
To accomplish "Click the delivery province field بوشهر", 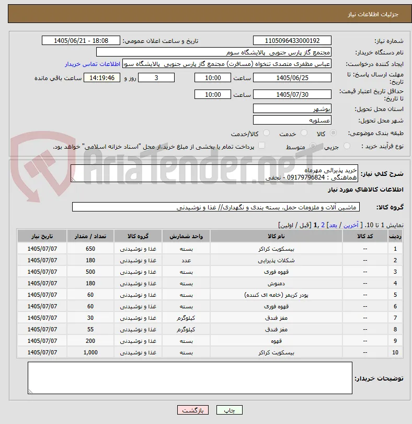I will (x=292, y=109).
